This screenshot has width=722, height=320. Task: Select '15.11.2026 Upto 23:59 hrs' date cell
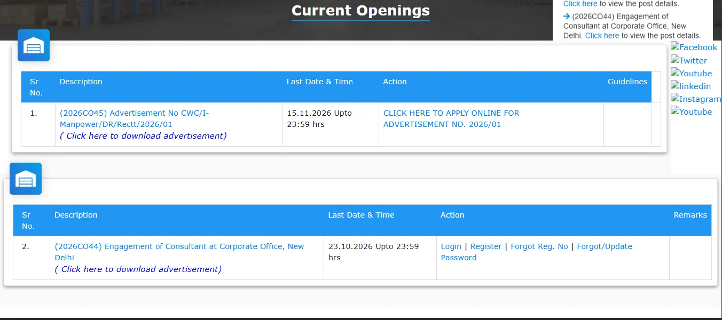[x=331, y=124]
